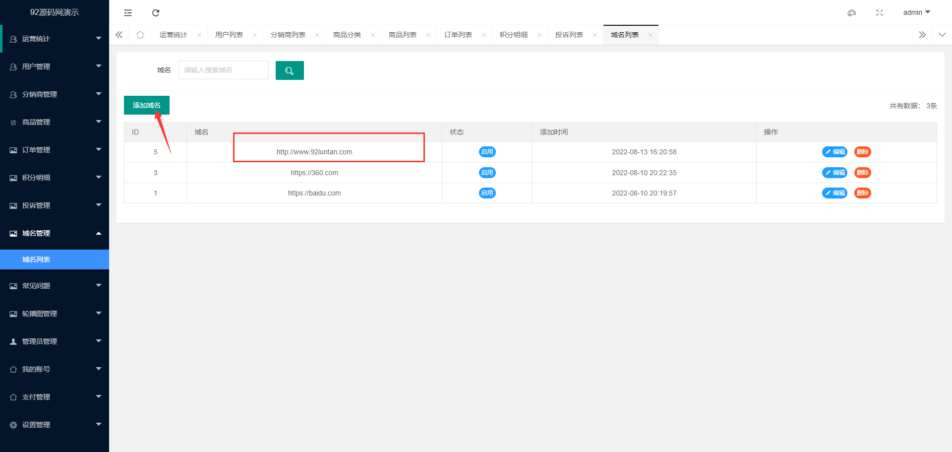Toggle 启用 status for 92luntan.com domain

(x=487, y=152)
